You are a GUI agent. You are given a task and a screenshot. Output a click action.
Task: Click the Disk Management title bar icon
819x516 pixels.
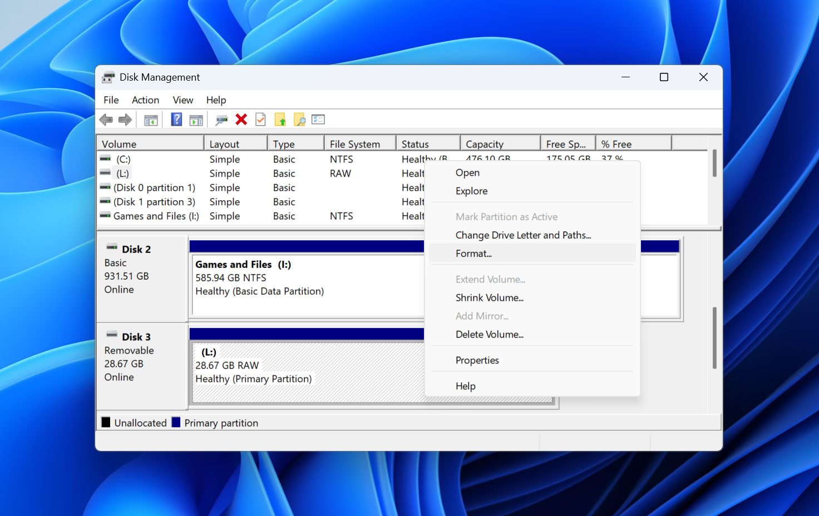tap(108, 77)
